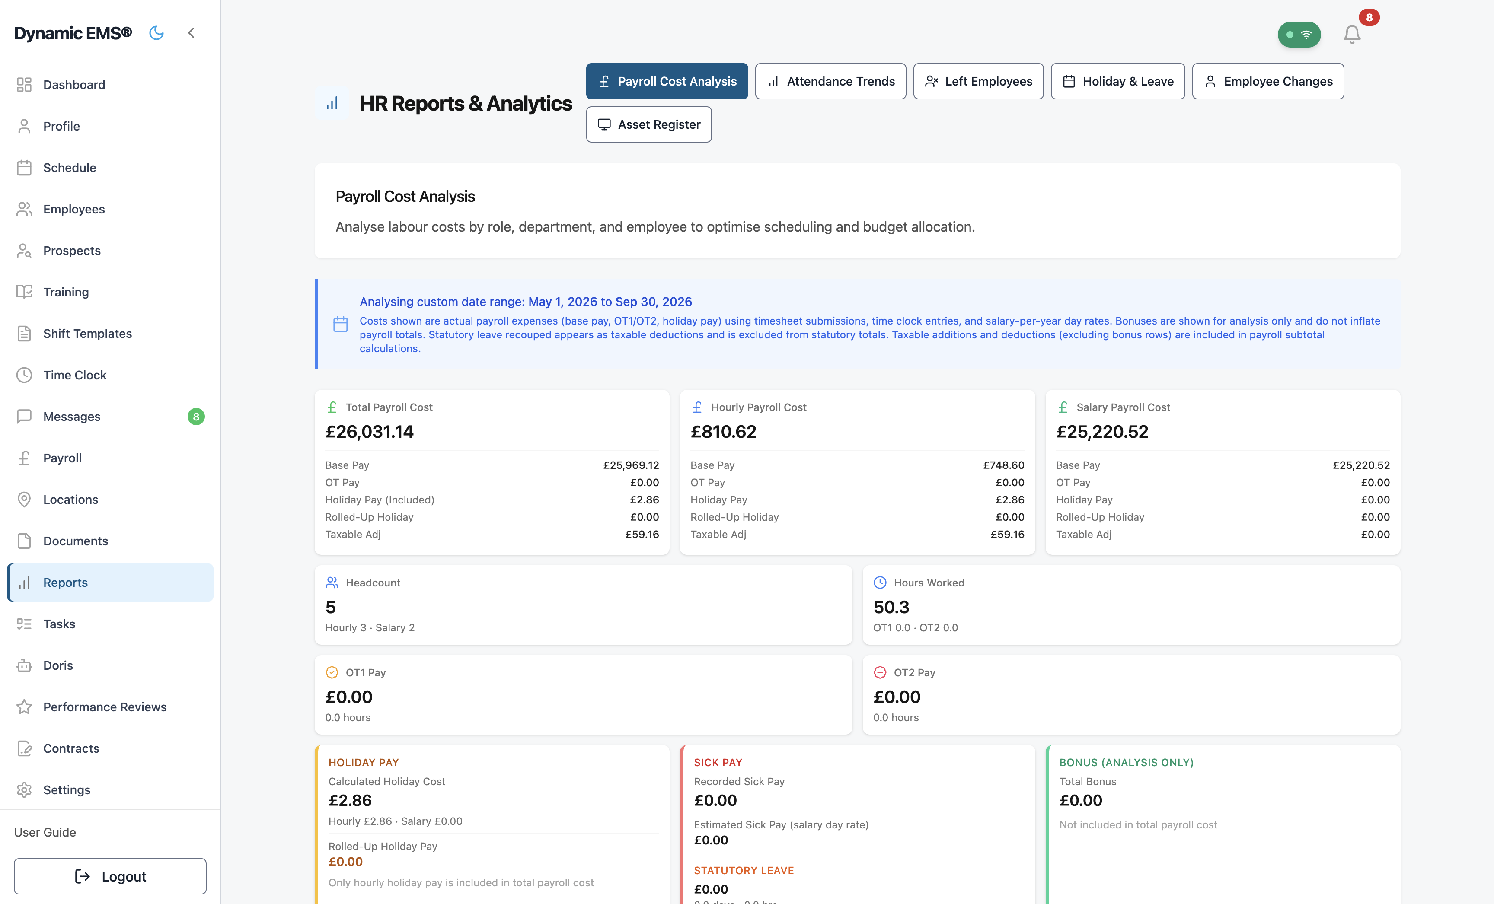This screenshot has width=1494, height=904.
Task: Click the Hourly Payroll Cost £810.62 value
Action: [723, 432]
